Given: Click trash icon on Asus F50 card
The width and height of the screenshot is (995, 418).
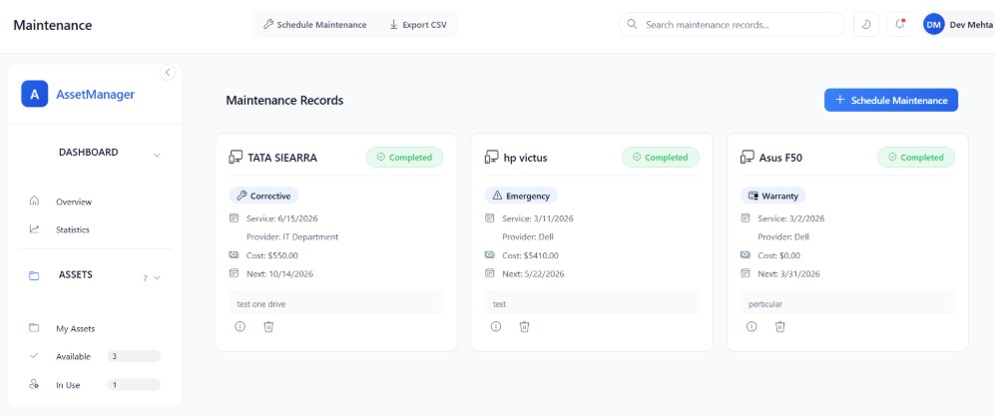Looking at the screenshot, I should 779,326.
